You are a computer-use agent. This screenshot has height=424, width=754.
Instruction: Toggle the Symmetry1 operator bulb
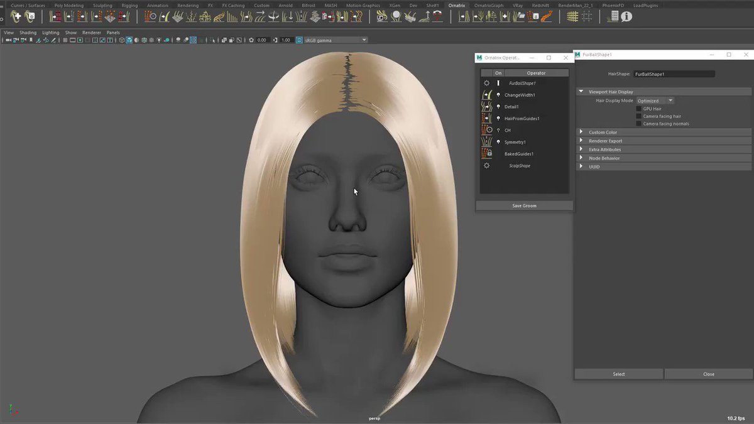pos(498,142)
